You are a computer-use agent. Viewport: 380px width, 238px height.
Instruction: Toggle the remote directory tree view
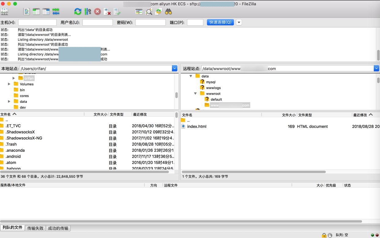click(46, 12)
